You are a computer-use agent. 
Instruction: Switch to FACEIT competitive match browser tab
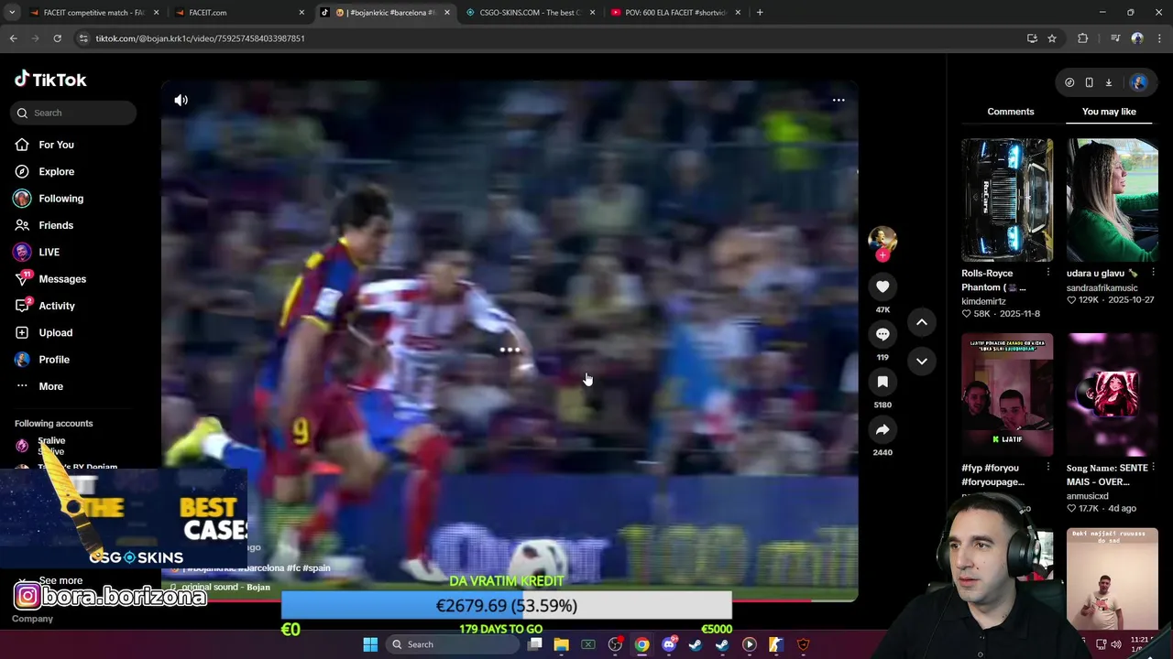(x=94, y=13)
